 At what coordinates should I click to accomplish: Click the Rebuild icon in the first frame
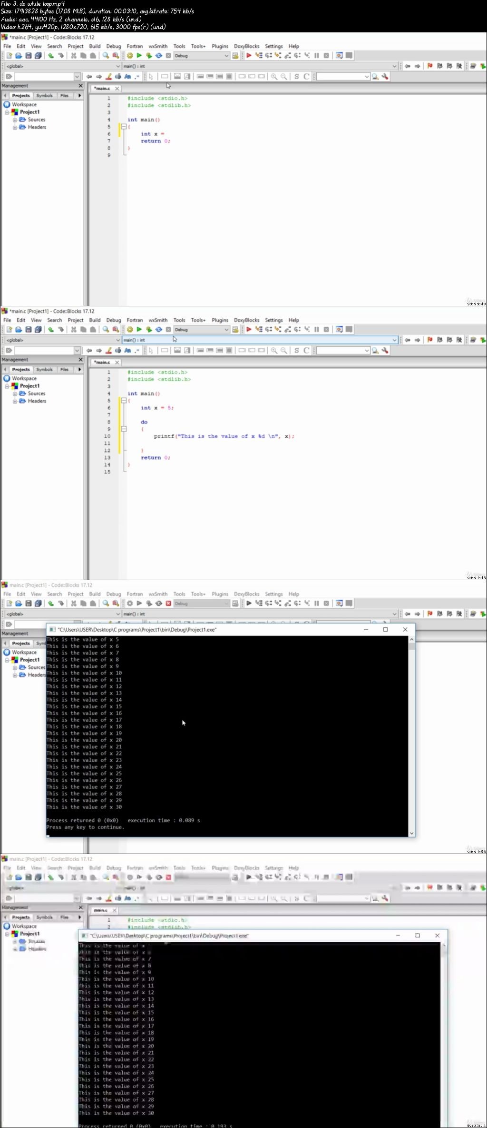[159, 56]
